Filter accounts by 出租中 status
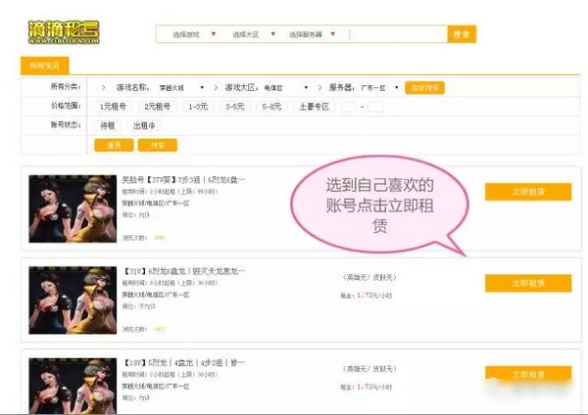Viewport: 588px width, 415px height. pyautogui.click(x=144, y=126)
